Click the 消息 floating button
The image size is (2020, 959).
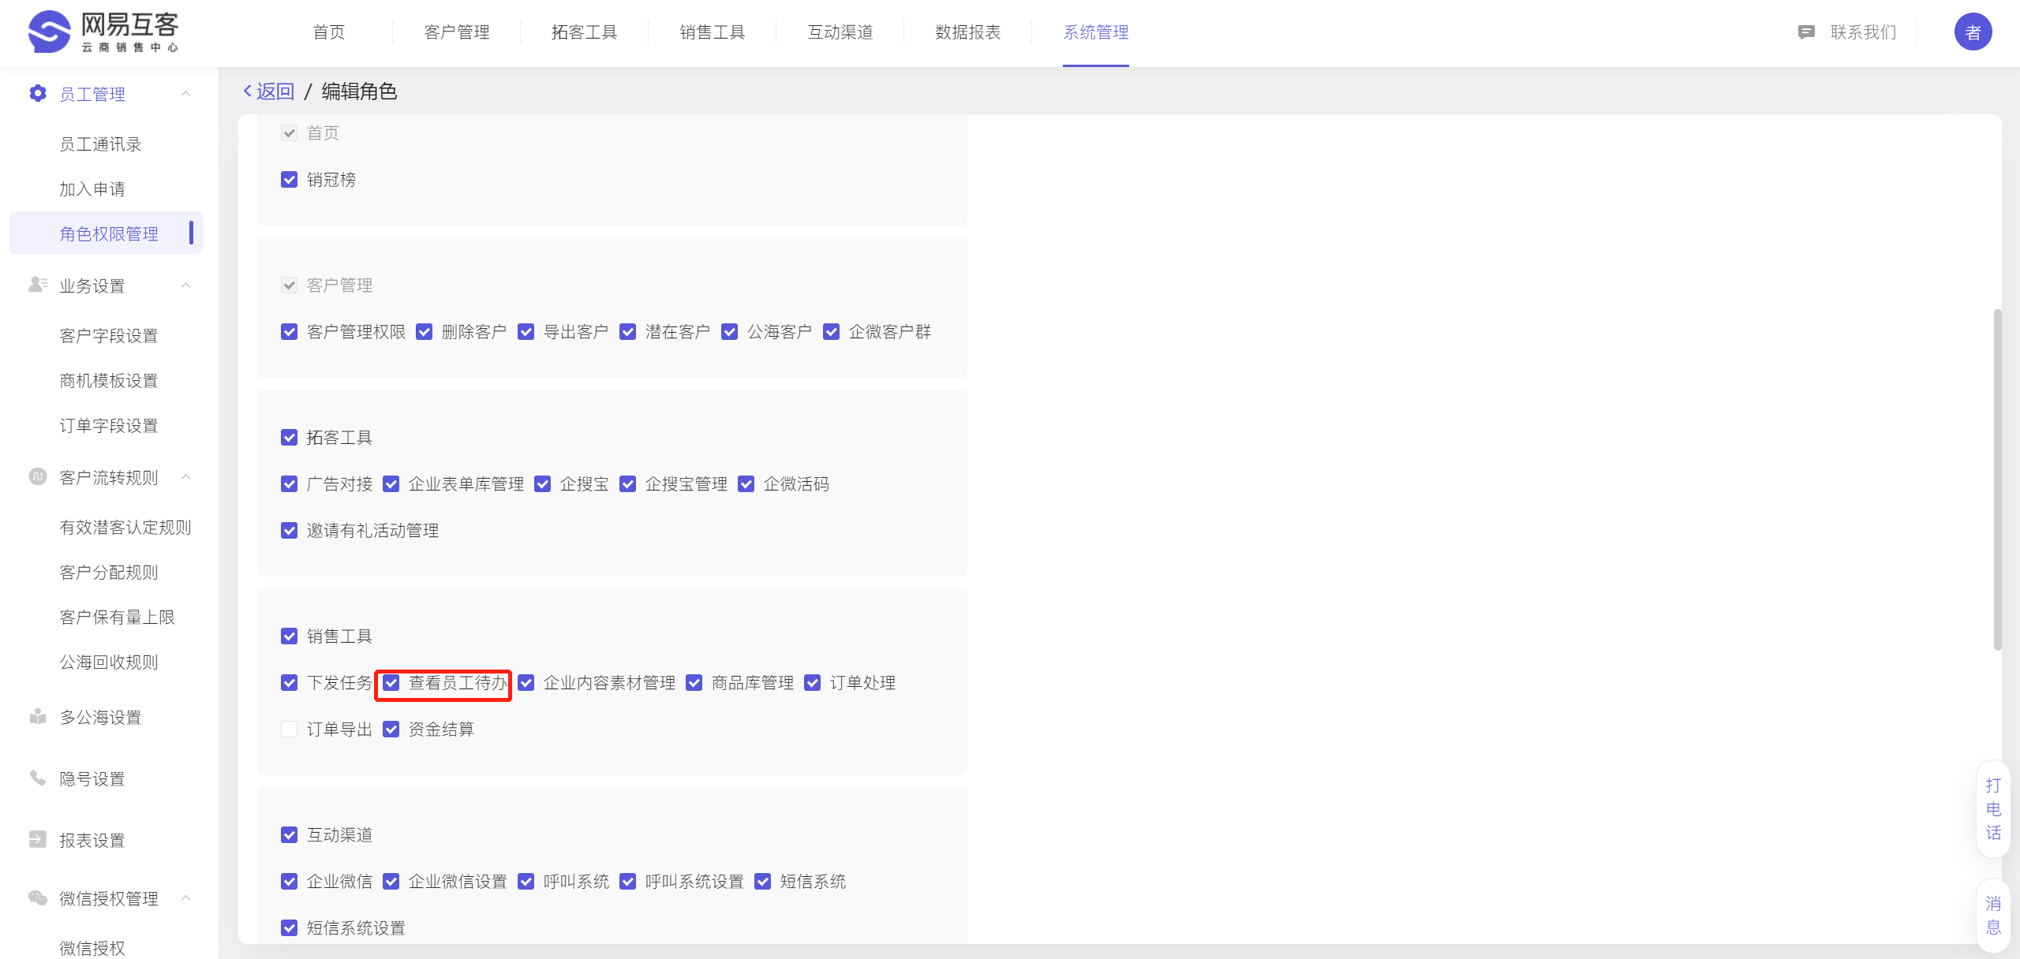pyautogui.click(x=1993, y=916)
